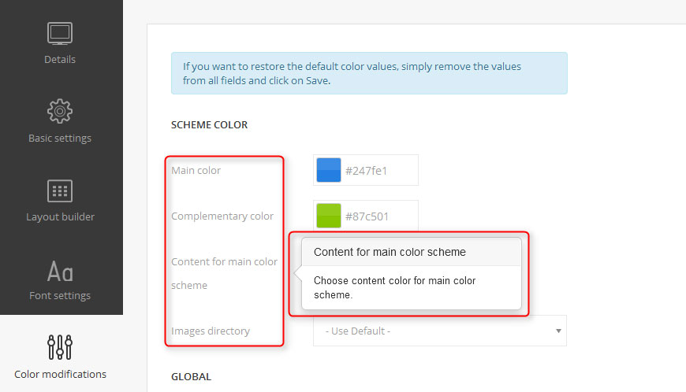
Task: Open the Font settings Aa icon
Action: (x=60, y=272)
